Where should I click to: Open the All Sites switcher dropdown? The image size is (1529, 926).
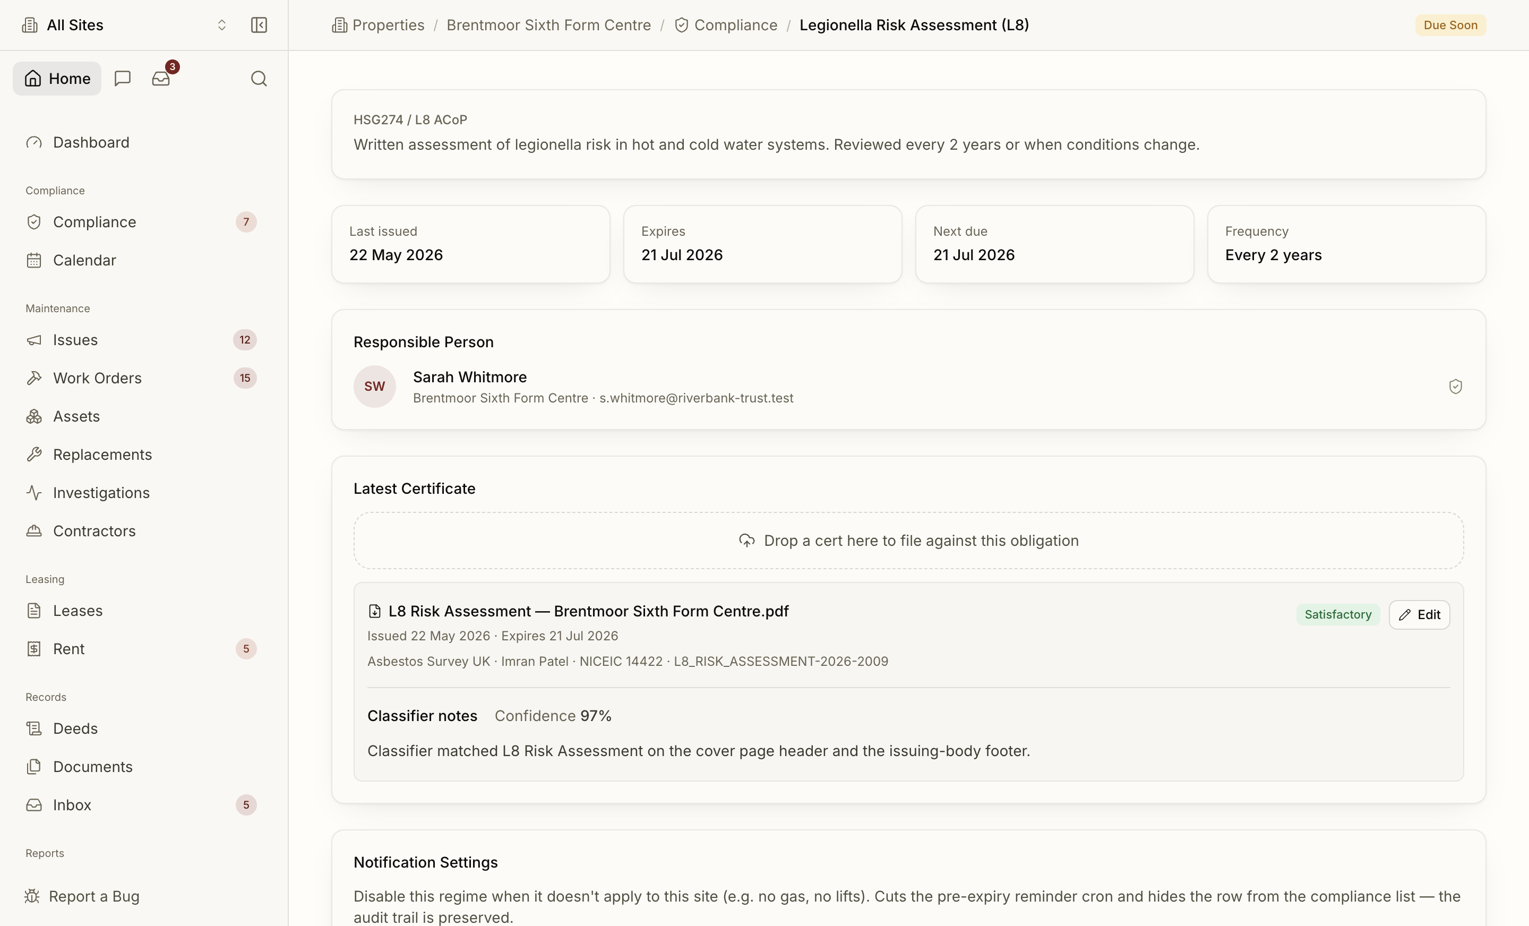[125, 25]
